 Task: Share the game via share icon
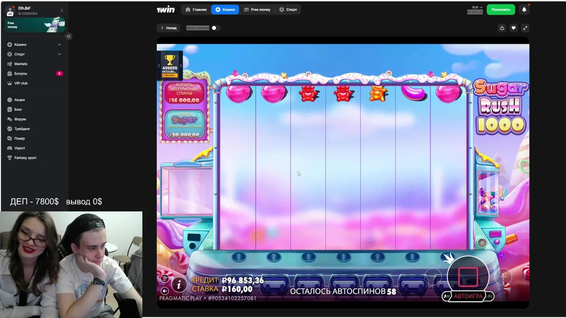502,28
